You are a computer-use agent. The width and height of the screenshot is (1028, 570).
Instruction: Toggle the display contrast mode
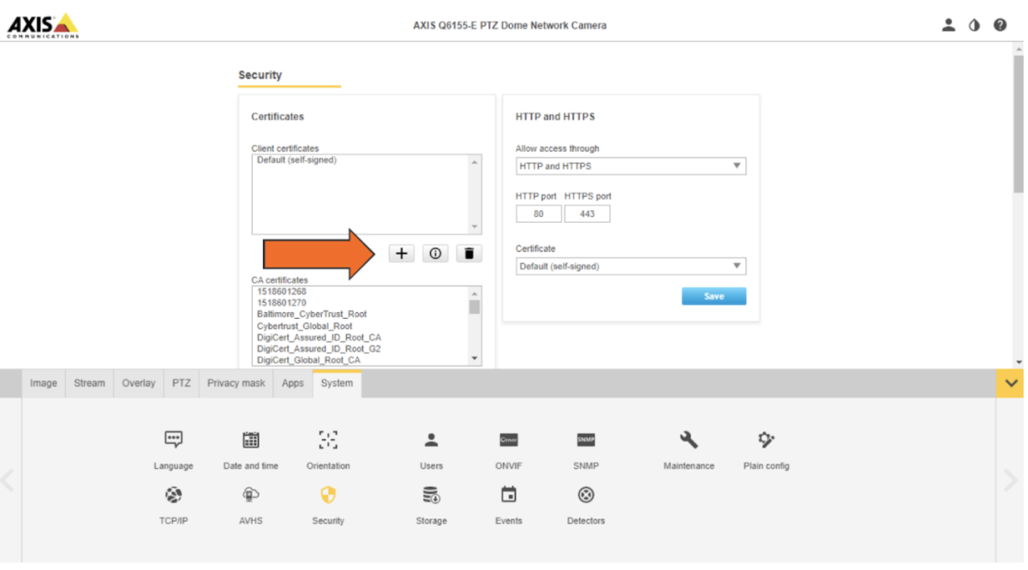pyautogui.click(x=974, y=25)
